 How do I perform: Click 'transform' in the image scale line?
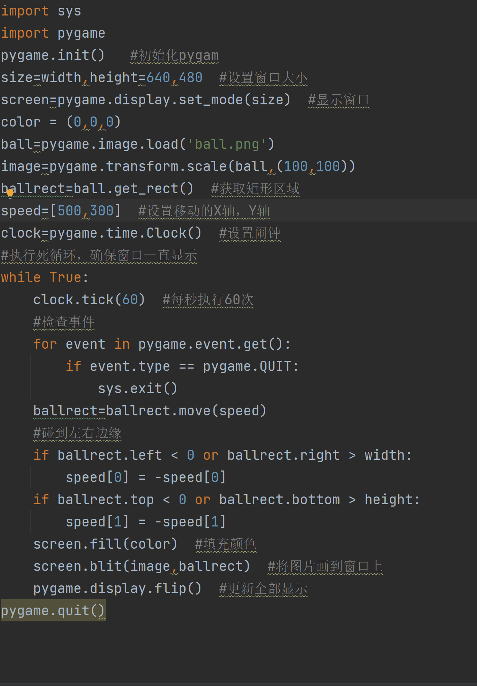[142, 167]
